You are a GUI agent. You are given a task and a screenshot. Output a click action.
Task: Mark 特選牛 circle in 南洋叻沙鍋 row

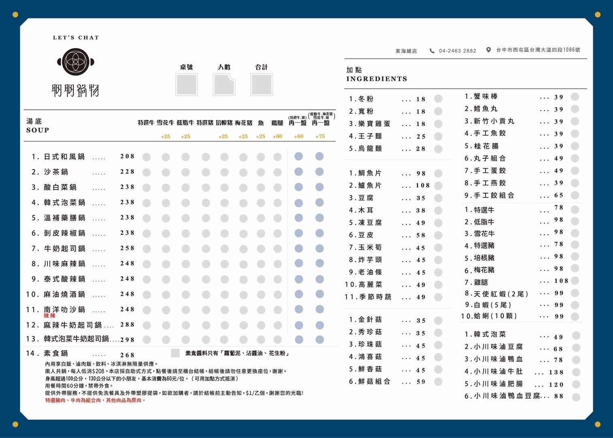pyautogui.click(x=147, y=310)
